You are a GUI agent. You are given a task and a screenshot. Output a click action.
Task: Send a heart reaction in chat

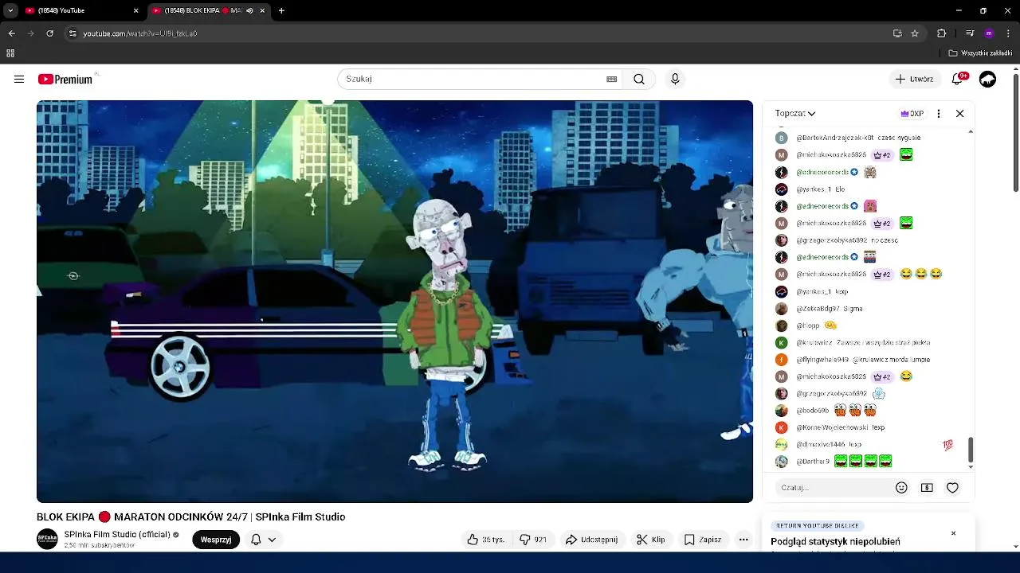[952, 487]
